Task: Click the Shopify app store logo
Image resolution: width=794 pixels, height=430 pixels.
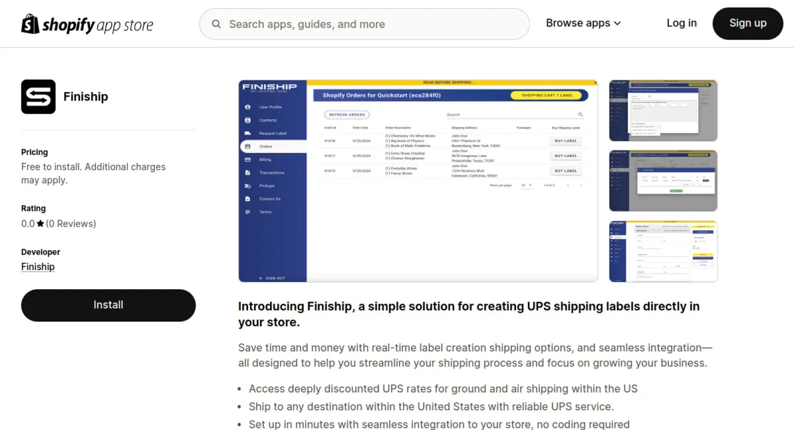Action: click(87, 24)
